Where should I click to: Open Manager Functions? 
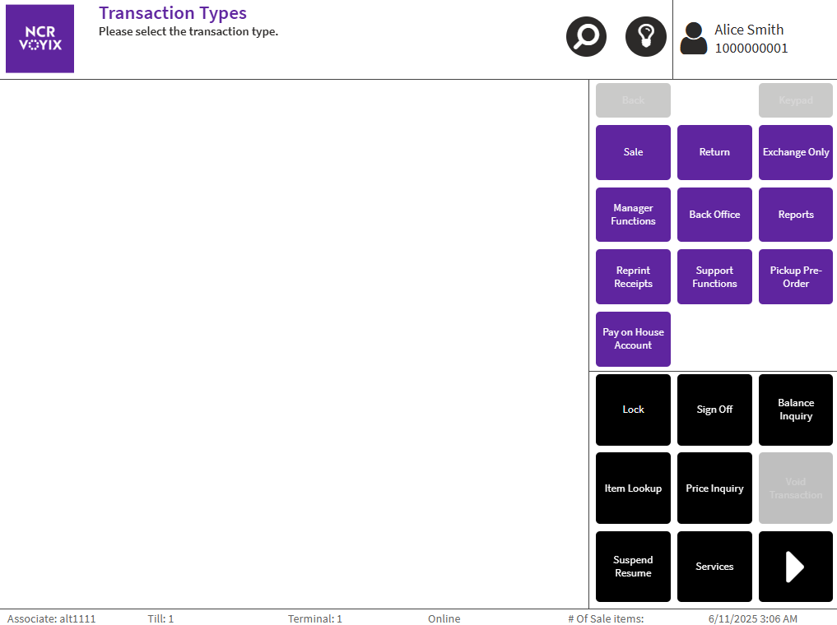pos(633,215)
